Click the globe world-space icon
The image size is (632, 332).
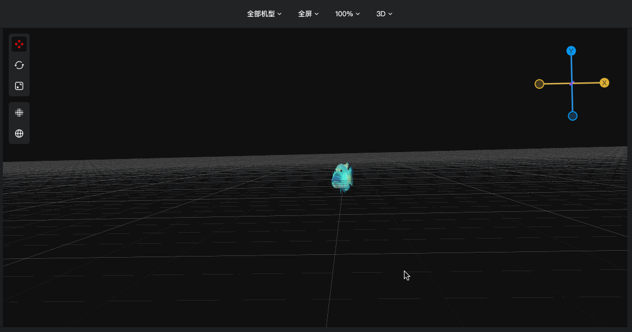(x=19, y=133)
